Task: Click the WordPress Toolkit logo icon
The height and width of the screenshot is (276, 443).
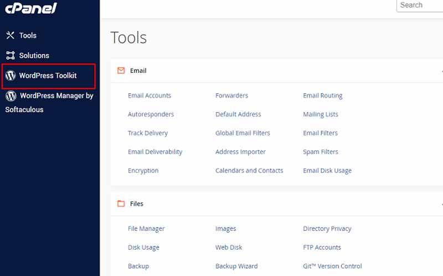Action: click(11, 76)
